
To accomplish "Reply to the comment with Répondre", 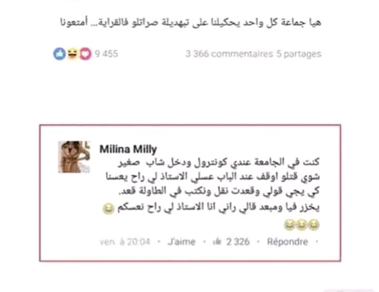I will tap(287, 241).
